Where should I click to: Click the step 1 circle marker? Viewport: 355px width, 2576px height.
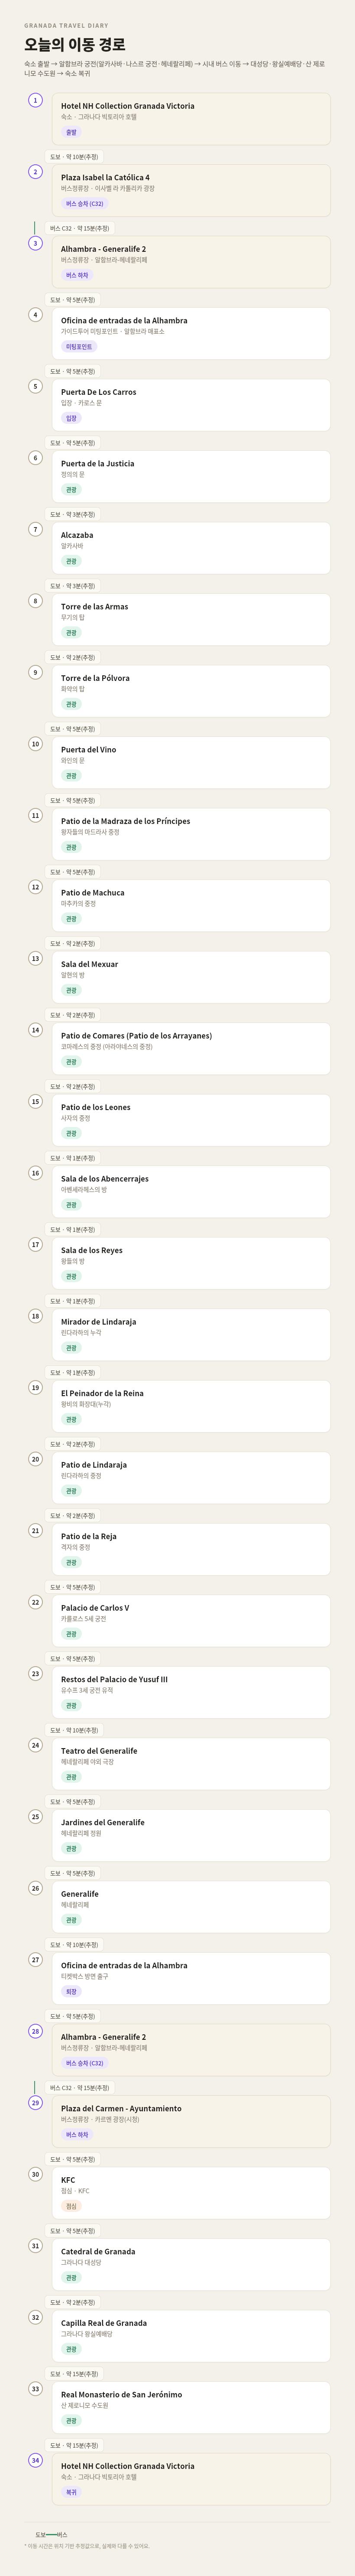tap(35, 100)
